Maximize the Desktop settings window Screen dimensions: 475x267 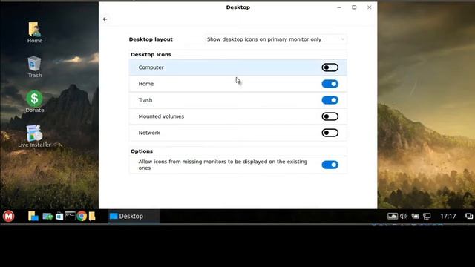click(354, 7)
